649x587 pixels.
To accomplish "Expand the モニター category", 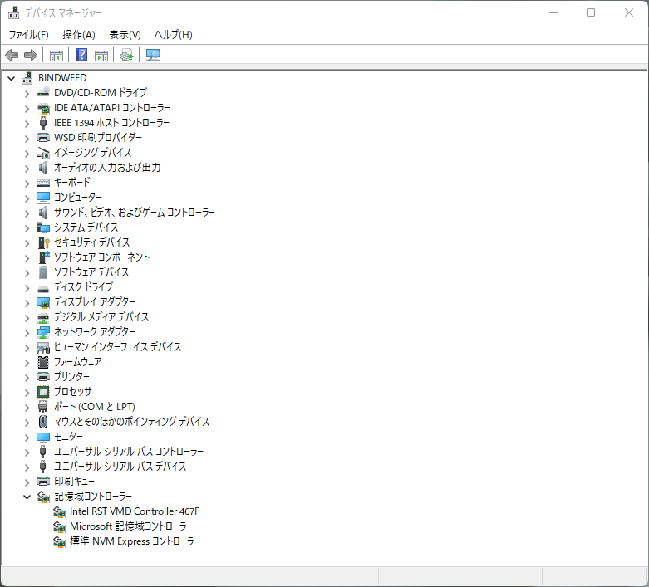I will [27, 437].
